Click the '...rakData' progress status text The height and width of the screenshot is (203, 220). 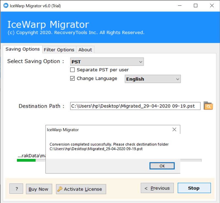click(x=32, y=156)
